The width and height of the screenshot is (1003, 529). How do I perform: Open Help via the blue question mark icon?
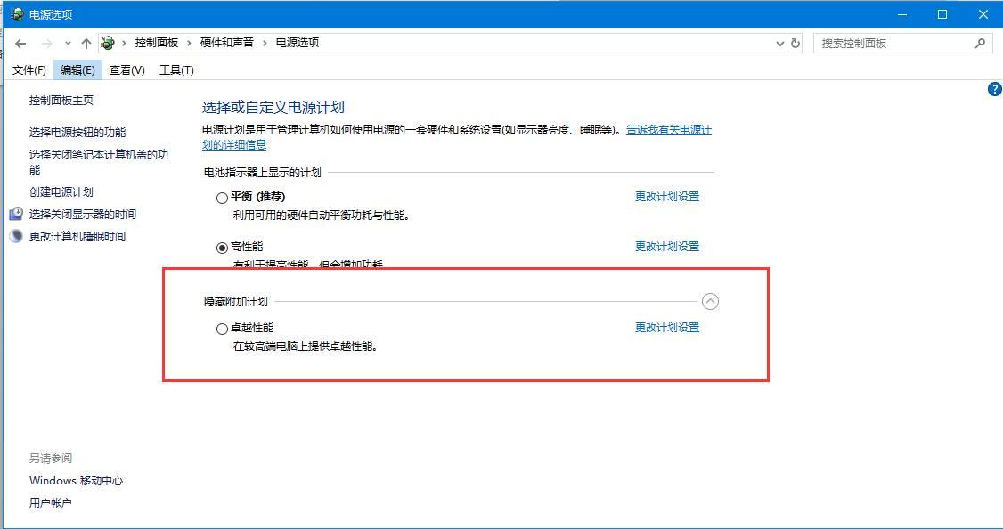[x=995, y=89]
